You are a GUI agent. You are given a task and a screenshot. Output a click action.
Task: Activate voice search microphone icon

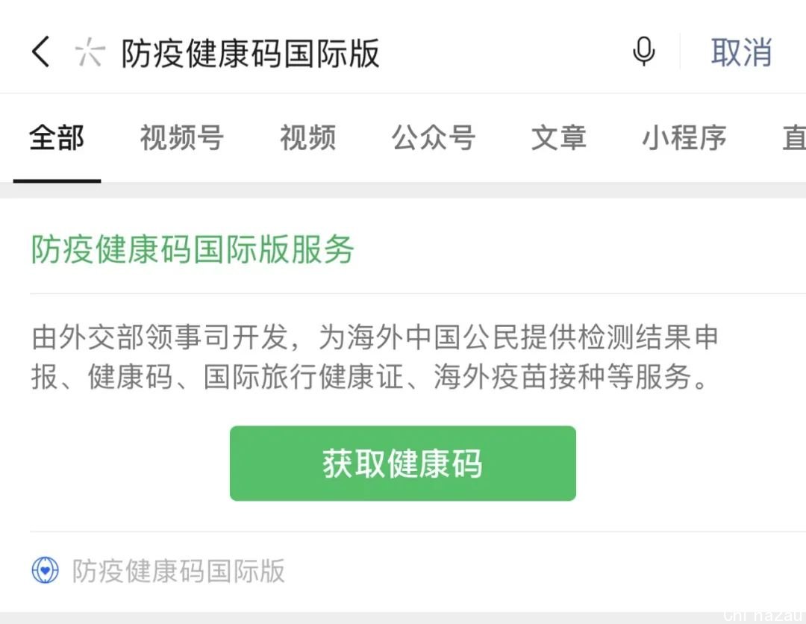click(x=643, y=52)
